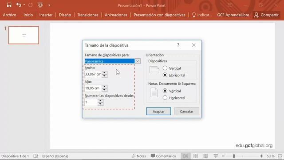Screen dimensions: 284x160
Task: Select Presentación con diapositivas tab
Action: 159,15
